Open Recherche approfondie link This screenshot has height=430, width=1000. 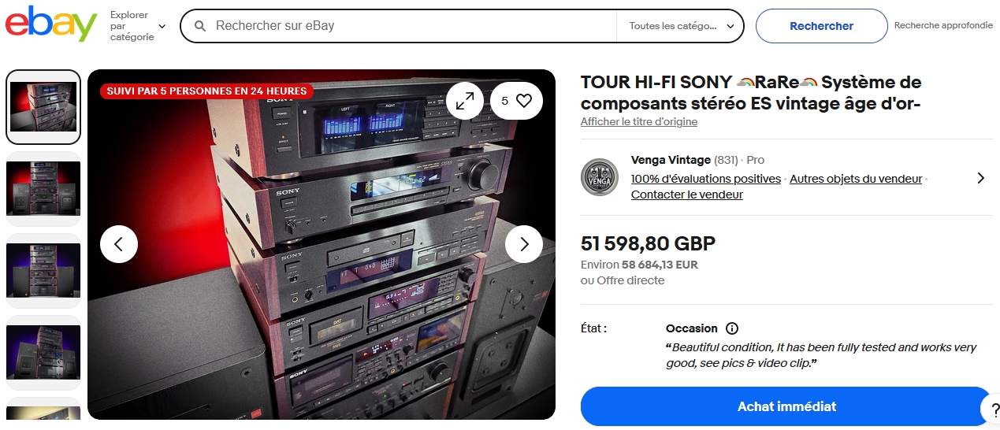pyautogui.click(x=943, y=25)
